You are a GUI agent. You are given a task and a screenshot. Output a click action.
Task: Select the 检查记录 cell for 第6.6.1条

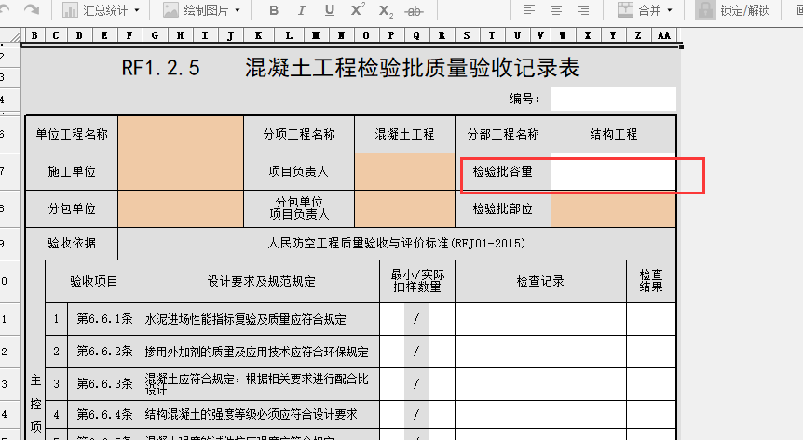click(x=540, y=319)
